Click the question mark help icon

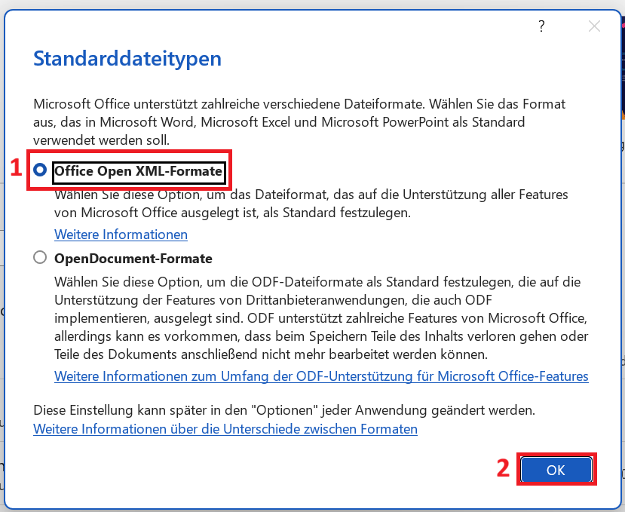pos(541,26)
